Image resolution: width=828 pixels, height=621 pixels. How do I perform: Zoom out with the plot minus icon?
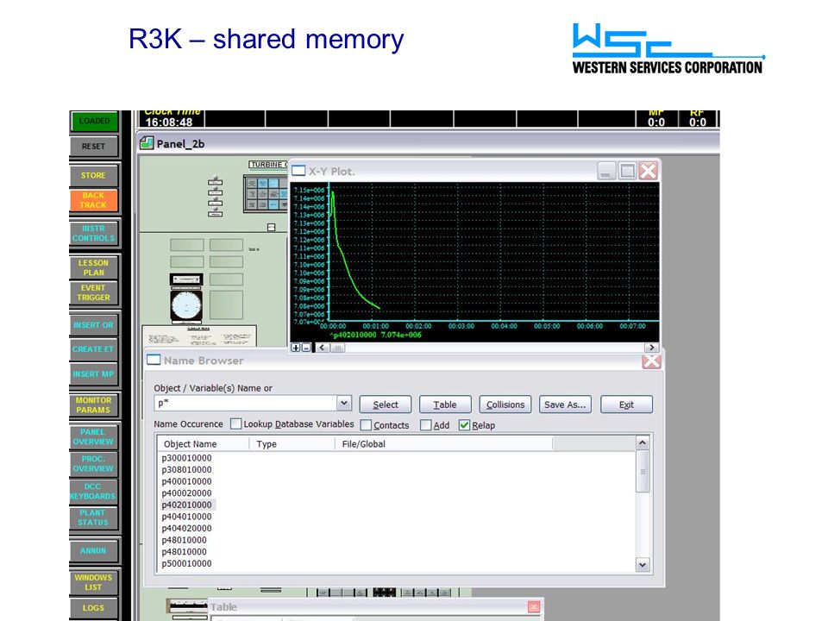pos(306,348)
